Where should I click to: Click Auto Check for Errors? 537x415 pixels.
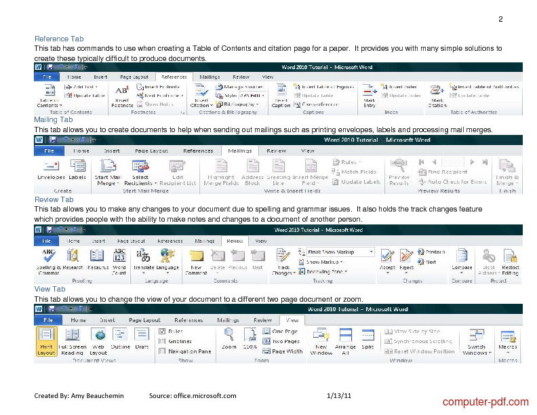453,182
